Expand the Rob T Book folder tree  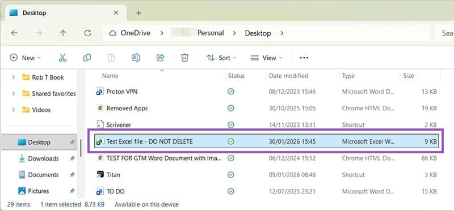[x=13, y=77]
